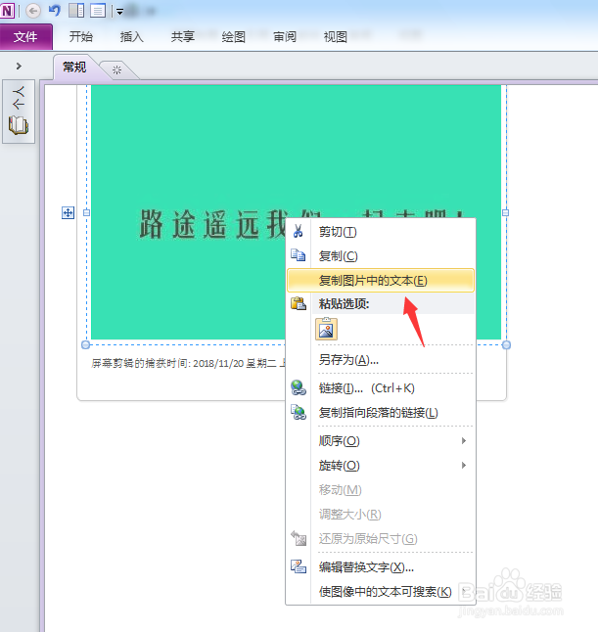The height and width of the screenshot is (632, 598).
Task: Click the left middle resize handle of image
Action: (86, 213)
